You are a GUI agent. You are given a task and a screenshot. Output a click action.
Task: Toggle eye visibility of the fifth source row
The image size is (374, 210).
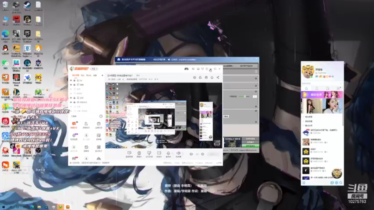[x=71, y=98]
